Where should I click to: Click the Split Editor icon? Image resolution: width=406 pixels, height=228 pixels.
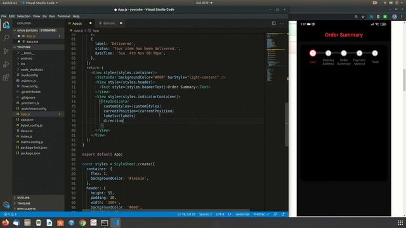(x=273, y=23)
